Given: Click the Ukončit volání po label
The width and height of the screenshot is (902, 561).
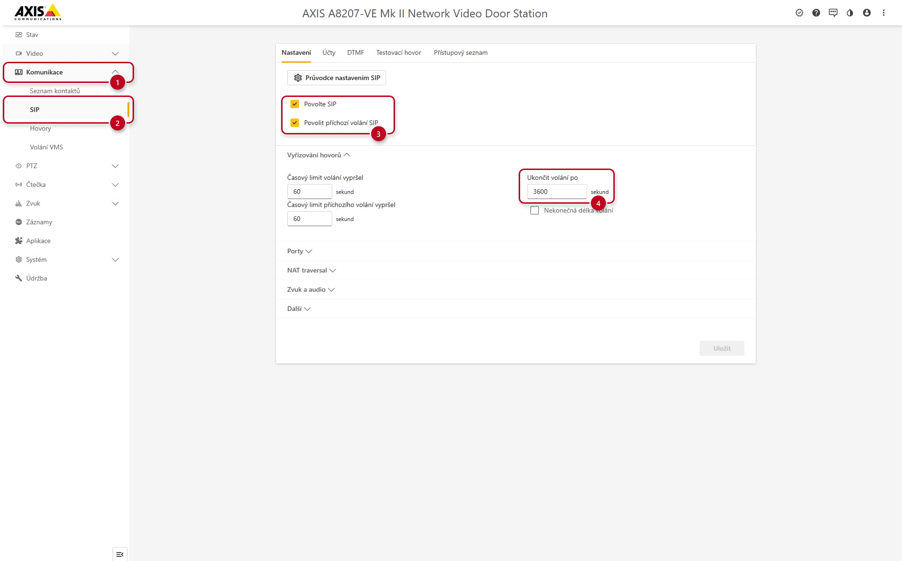Looking at the screenshot, I should (552, 177).
